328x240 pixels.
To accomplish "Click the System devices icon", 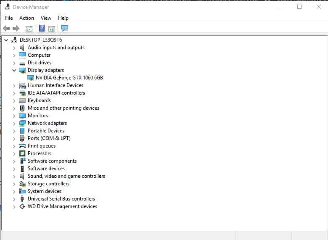I will click(x=22, y=191).
